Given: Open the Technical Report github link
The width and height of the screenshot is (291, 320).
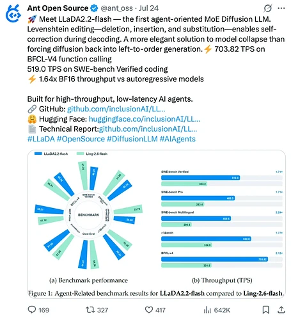Looking at the screenshot, I should point(148,129).
